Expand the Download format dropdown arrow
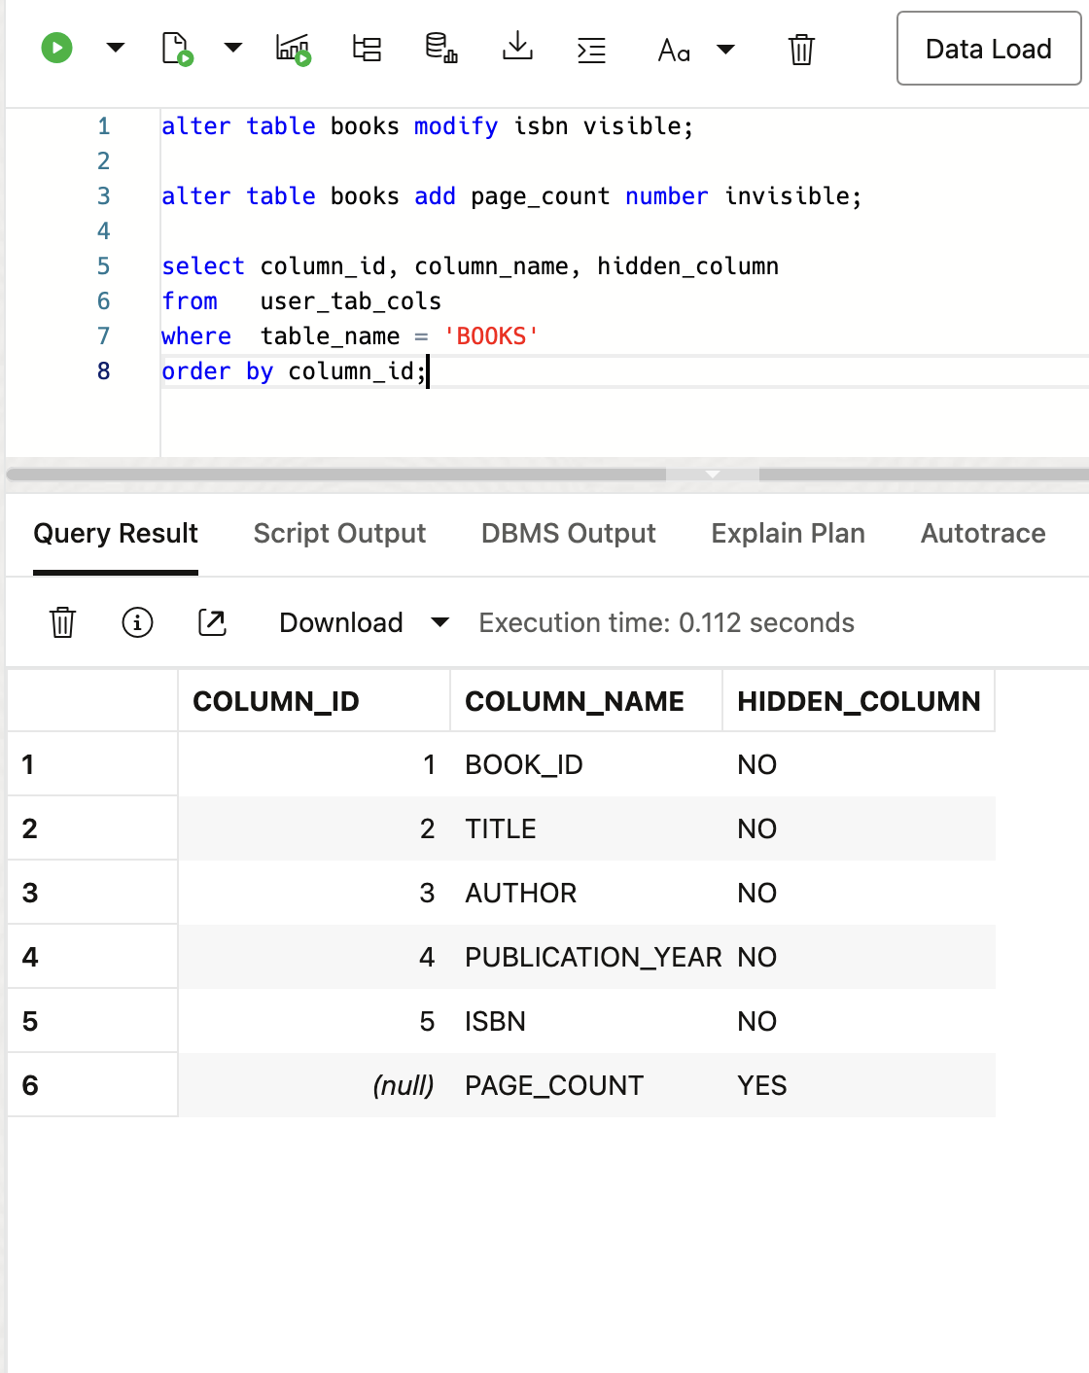 point(439,622)
